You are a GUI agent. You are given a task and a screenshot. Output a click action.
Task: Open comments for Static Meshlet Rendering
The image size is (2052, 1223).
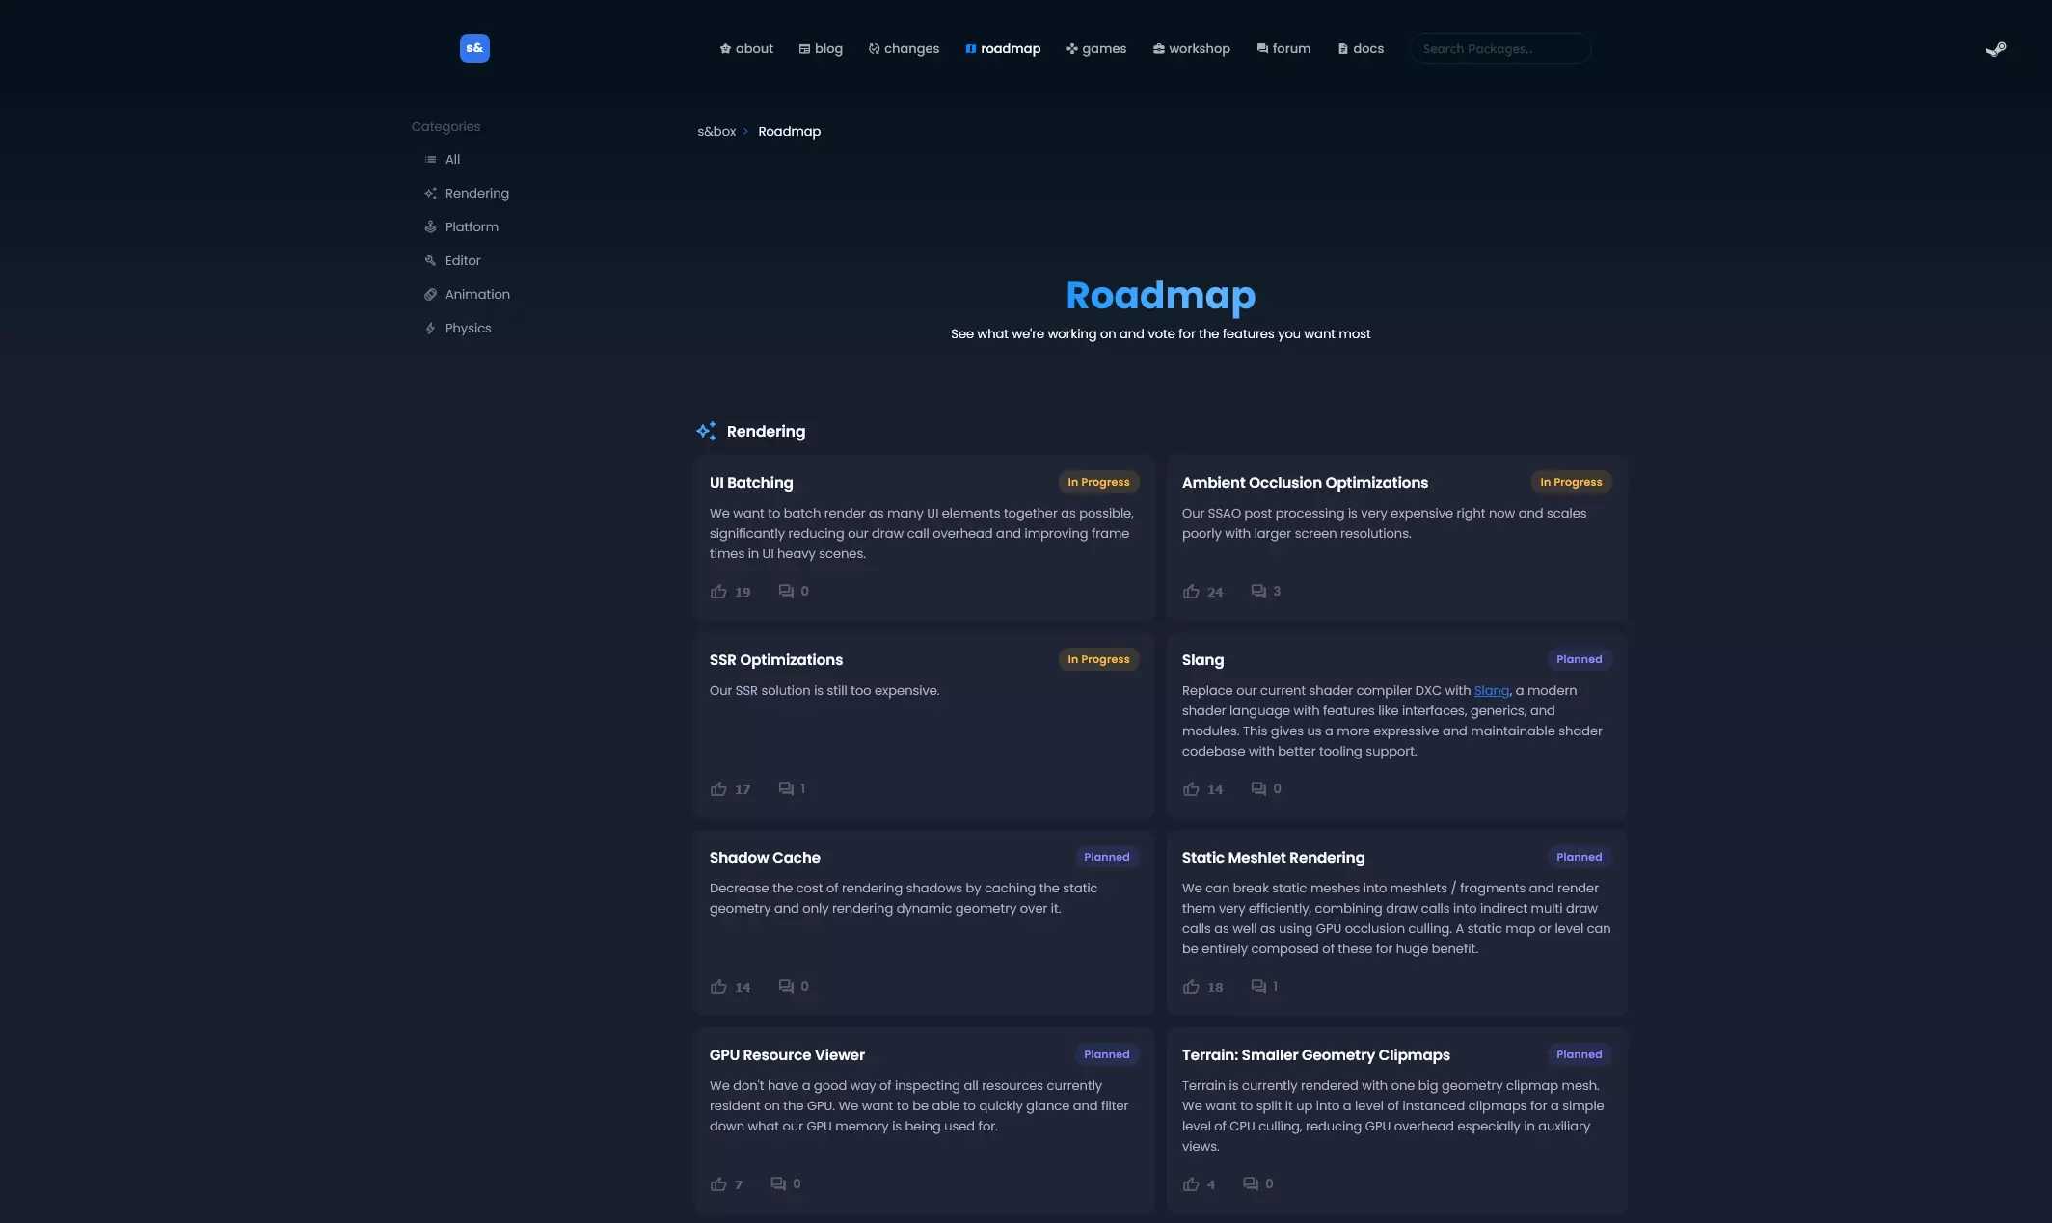tap(1259, 987)
